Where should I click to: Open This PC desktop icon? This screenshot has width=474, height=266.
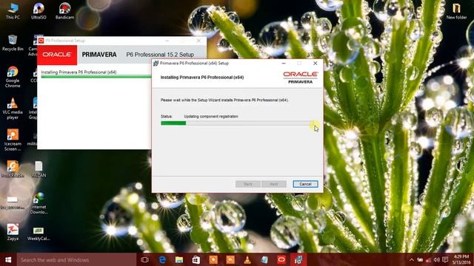pyautogui.click(x=13, y=12)
